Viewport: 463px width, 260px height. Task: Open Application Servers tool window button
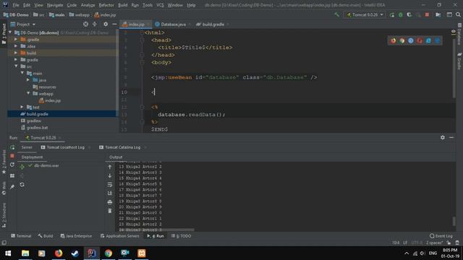(119, 236)
